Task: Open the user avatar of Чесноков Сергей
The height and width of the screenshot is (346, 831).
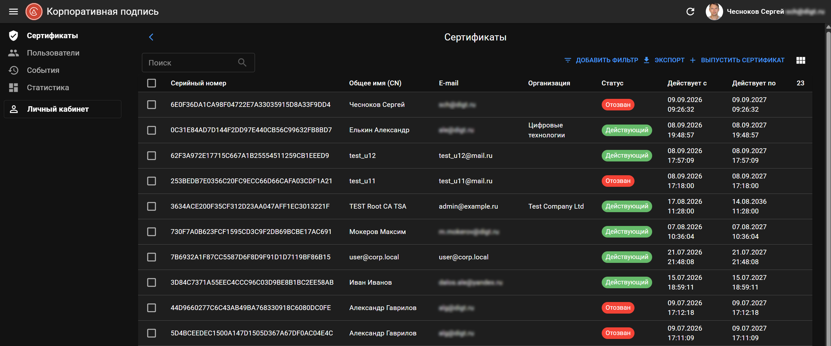Action: pyautogui.click(x=714, y=12)
